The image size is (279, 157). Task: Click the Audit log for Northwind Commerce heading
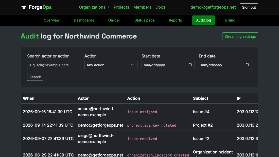79,36
